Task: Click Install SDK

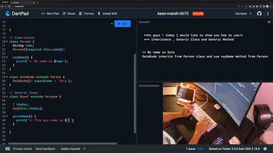Action: click(x=107, y=14)
